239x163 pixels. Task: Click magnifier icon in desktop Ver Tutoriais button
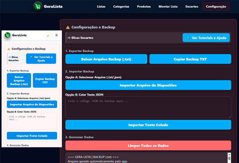click(188, 38)
